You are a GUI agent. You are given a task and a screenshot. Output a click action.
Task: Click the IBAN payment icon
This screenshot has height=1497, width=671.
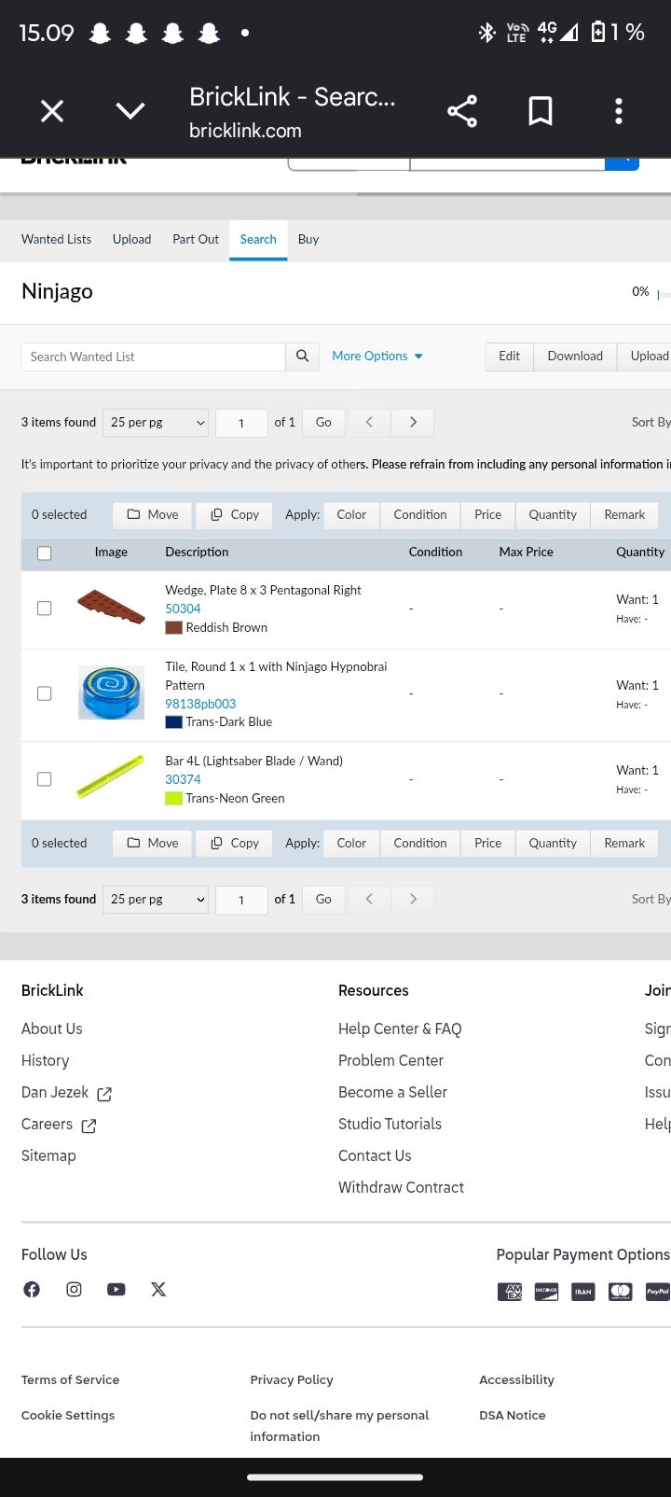pyautogui.click(x=583, y=1292)
